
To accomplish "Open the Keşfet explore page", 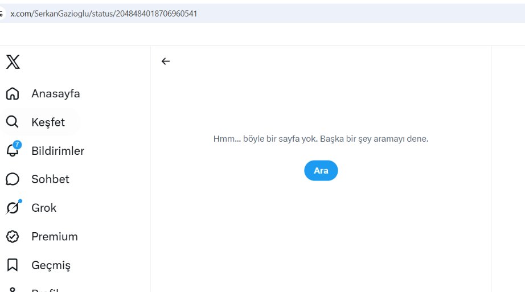I will [x=48, y=122].
